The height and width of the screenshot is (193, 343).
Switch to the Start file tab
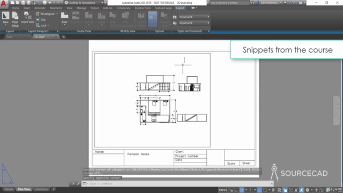(x=10, y=37)
